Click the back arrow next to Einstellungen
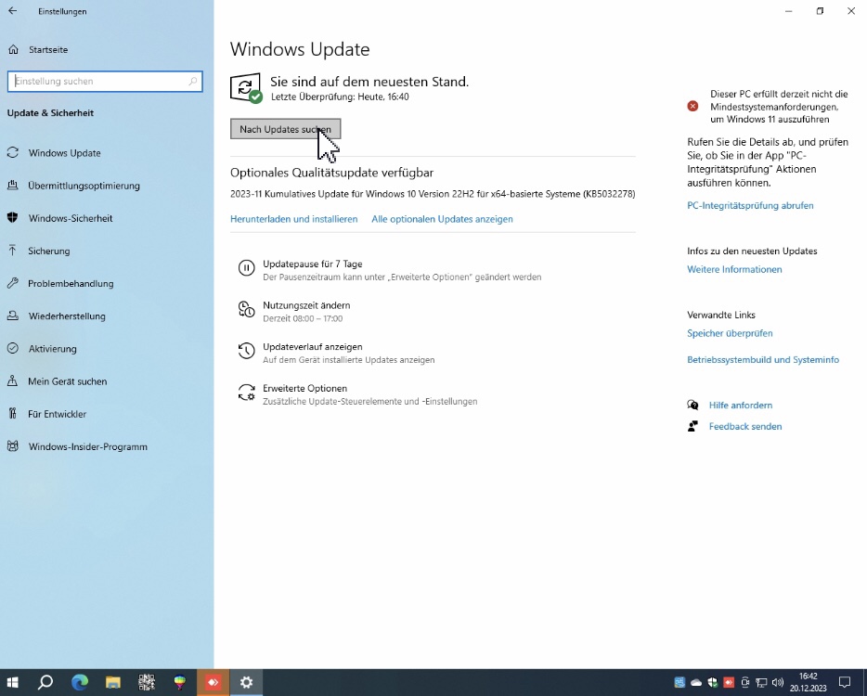Image resolution: width=867 pixels, height=696 pixels. tap(13, 11)
